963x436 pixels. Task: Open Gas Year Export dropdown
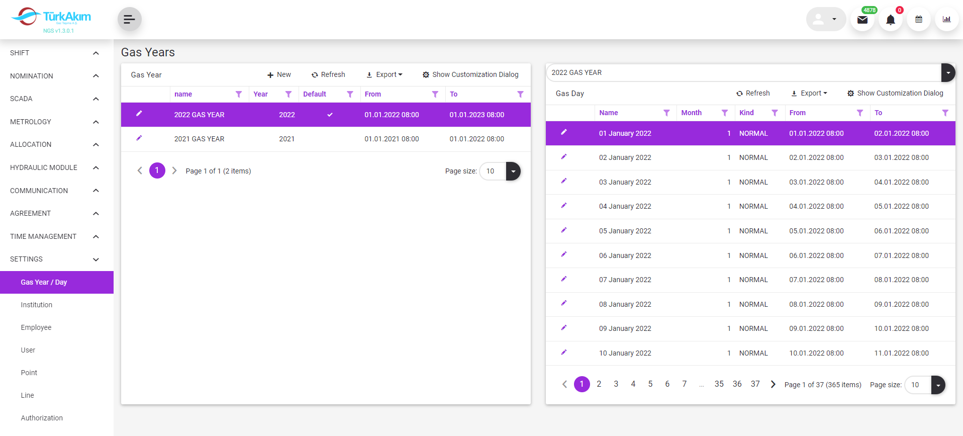(384, 74)
